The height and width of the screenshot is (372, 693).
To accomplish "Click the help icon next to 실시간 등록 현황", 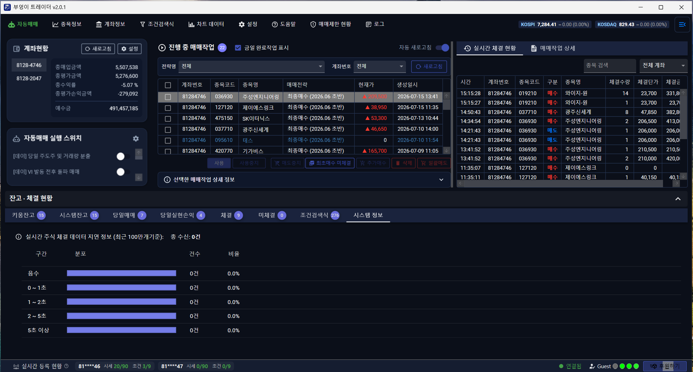I will (x=66, y=366).
